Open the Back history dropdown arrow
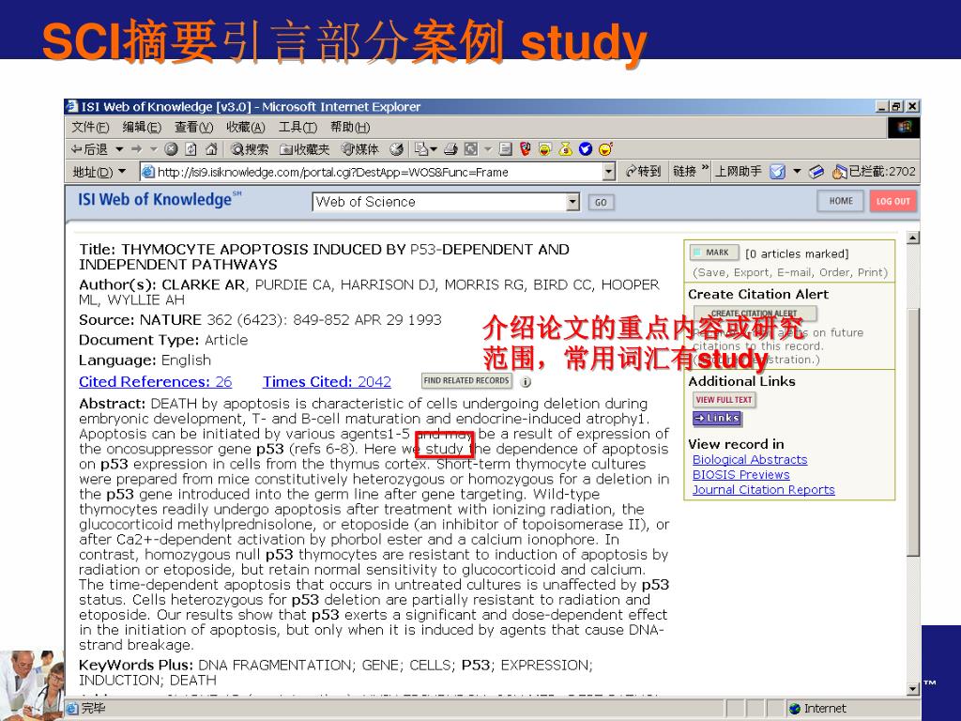Image resolution: width=961 pixels, height=721 pixels. pos(119,149)
